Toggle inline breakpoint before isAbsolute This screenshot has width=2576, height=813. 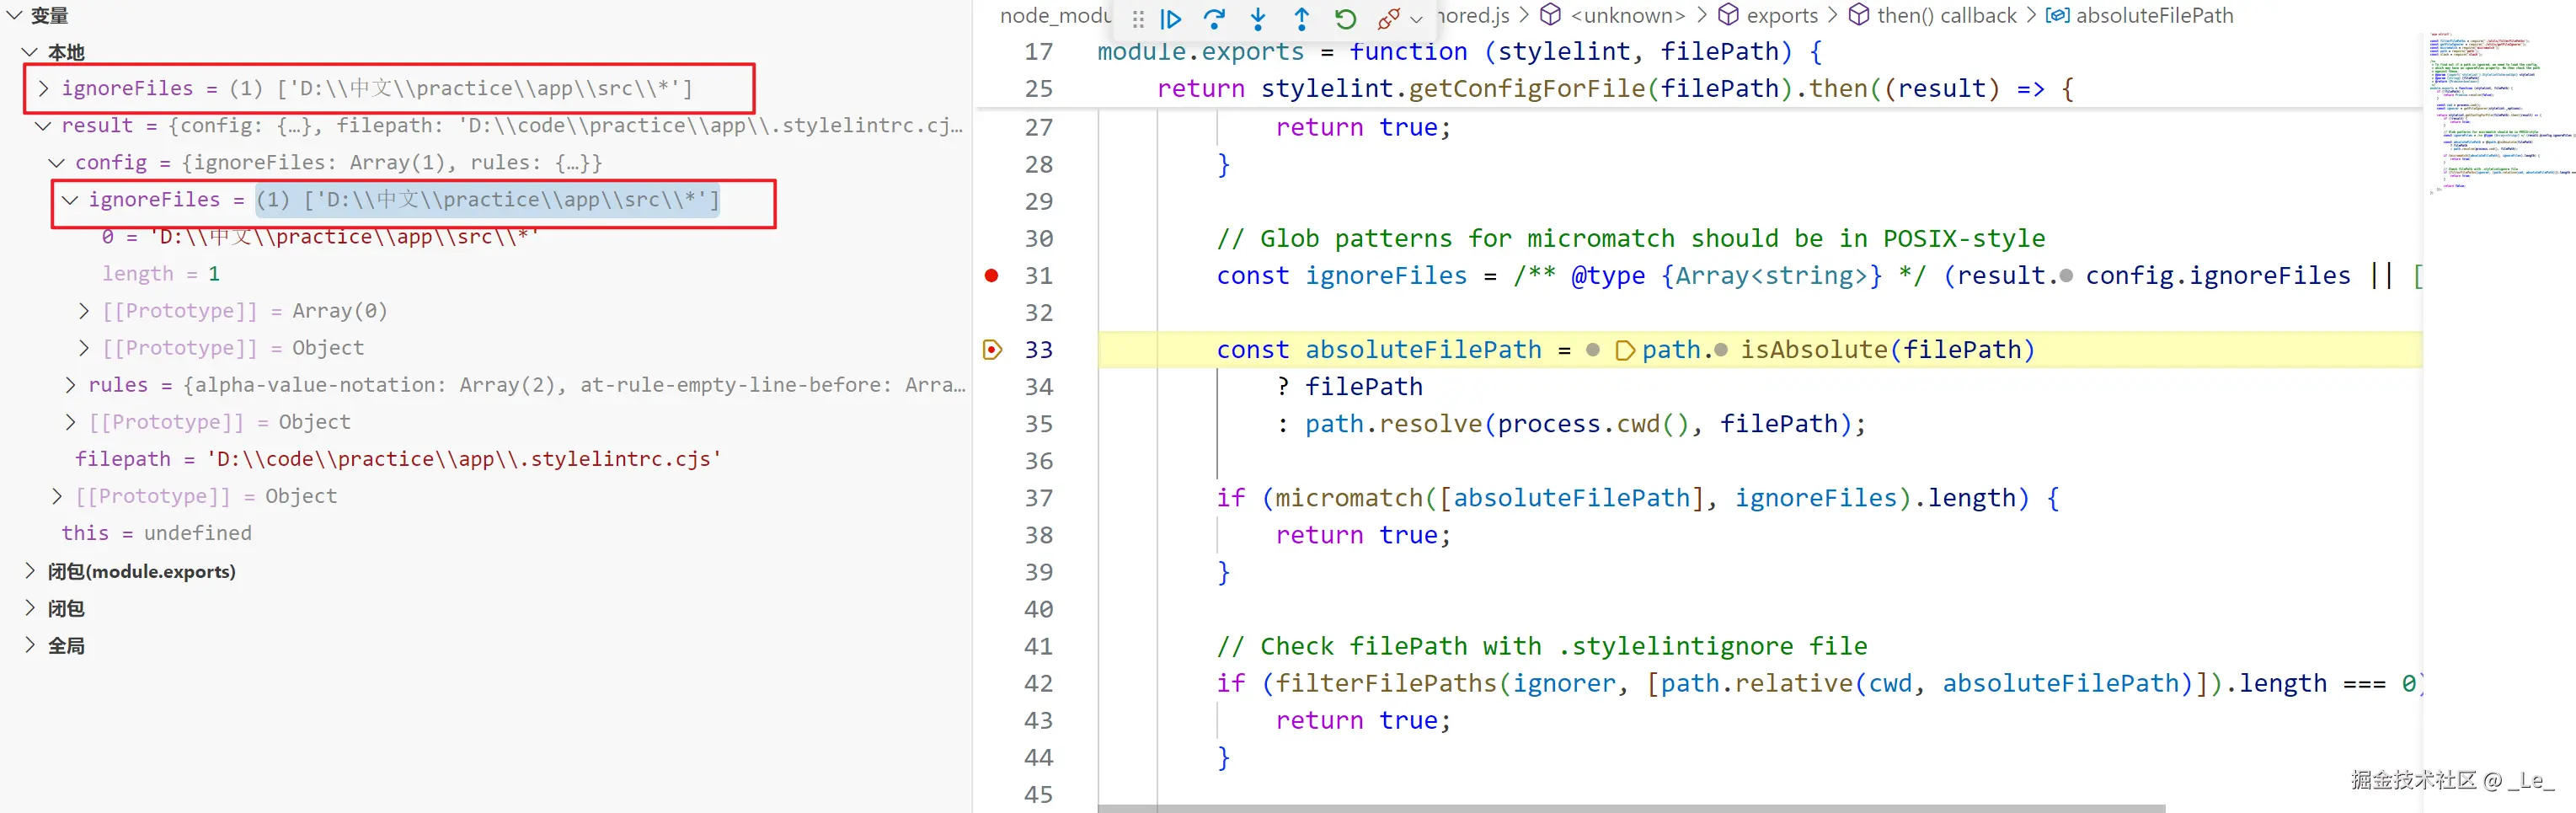(1721, 350)
